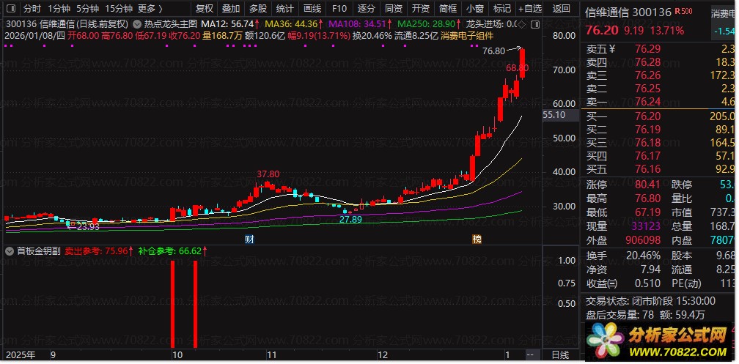Select the 买四 76.17 order row

[x=660, y=156]
